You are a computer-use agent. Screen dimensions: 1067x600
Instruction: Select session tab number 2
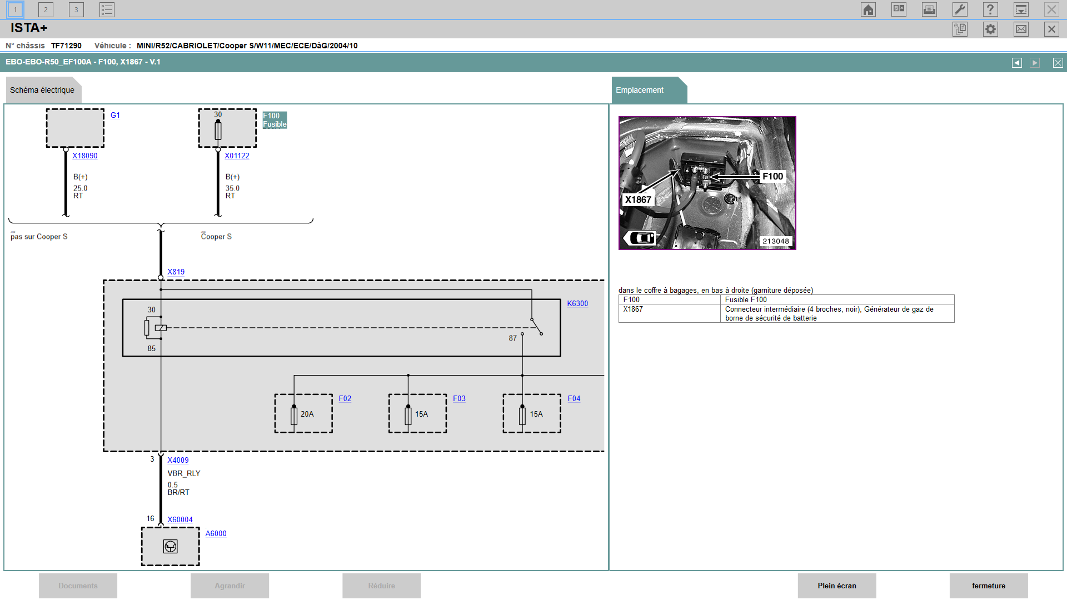point(46,9)
